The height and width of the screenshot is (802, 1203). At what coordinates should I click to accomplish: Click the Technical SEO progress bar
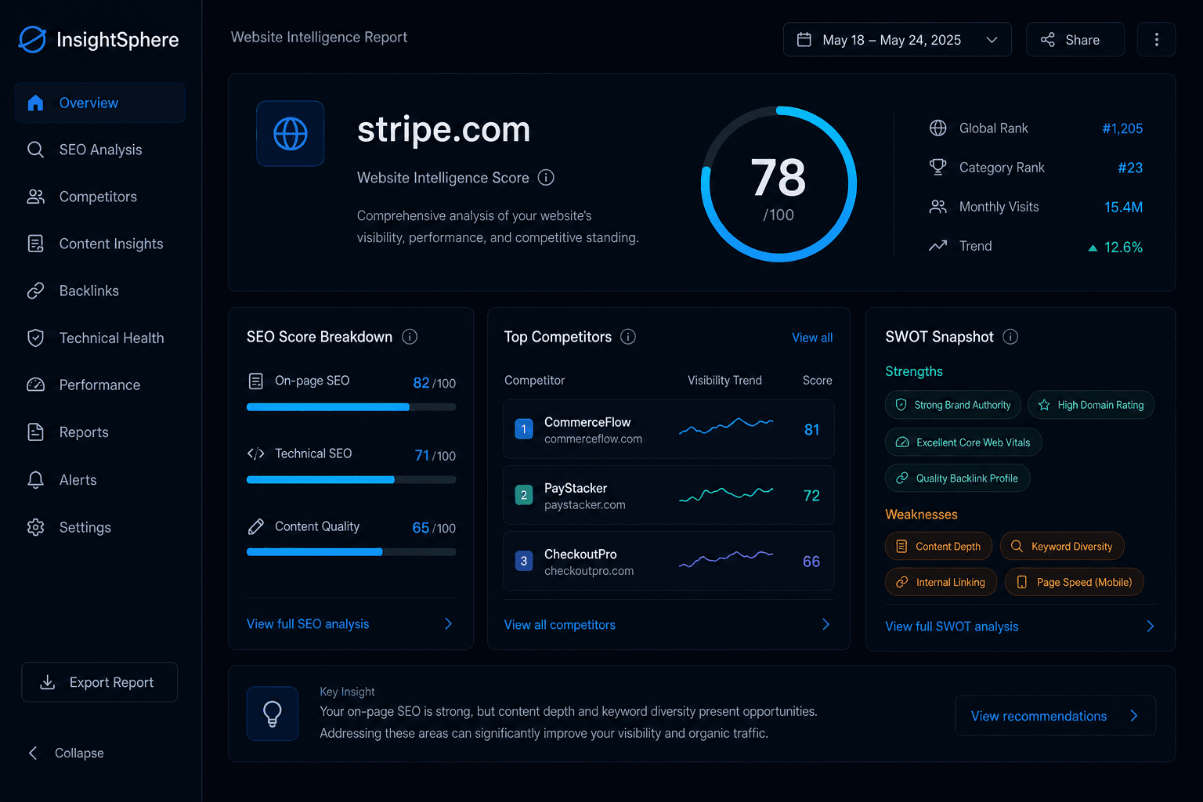351,479
